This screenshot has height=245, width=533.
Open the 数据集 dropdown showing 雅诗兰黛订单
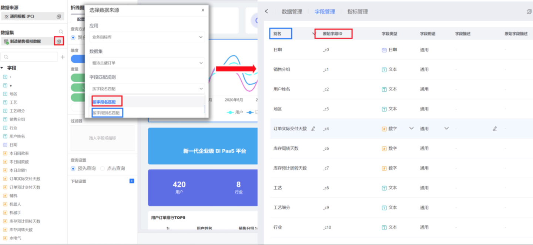coord(147,63)
